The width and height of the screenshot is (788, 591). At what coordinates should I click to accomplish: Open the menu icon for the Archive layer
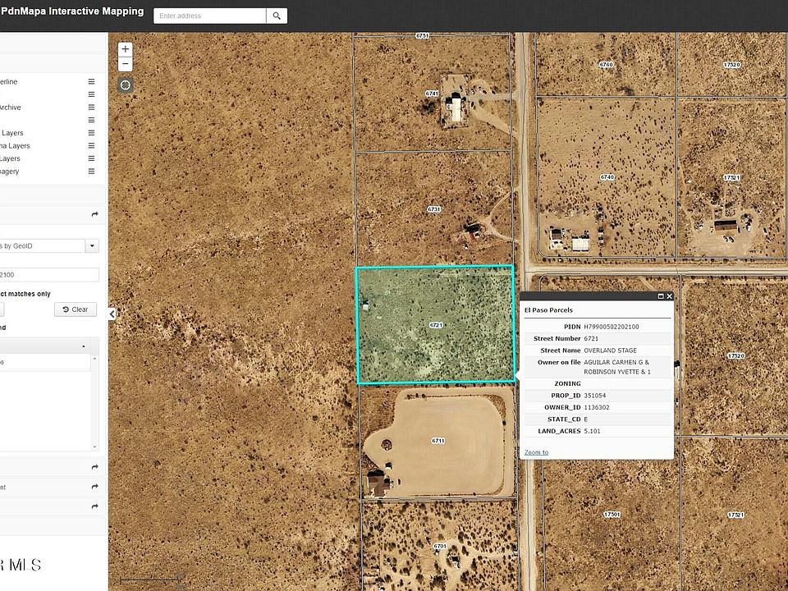point(91,108)
